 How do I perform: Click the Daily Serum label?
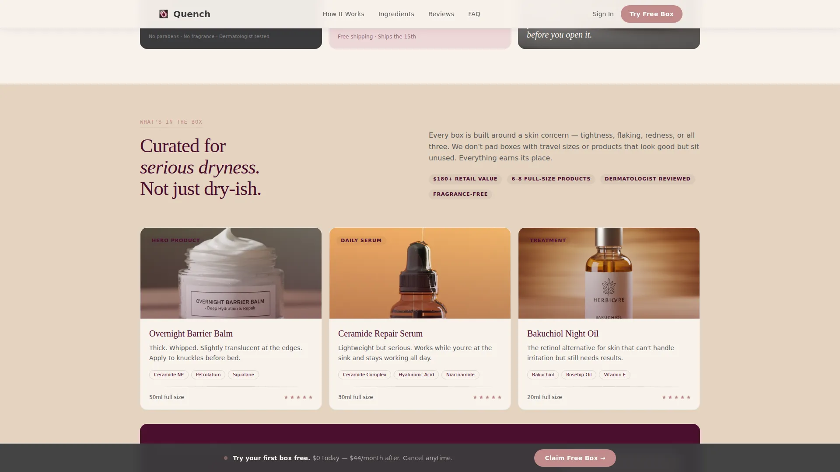pos(361,240)
